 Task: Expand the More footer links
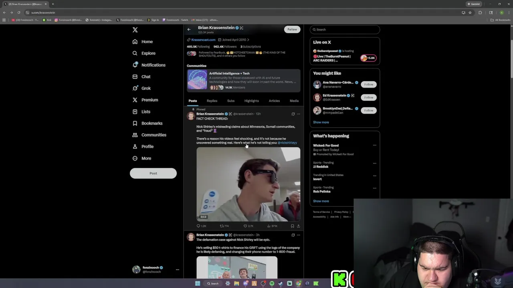347,217
